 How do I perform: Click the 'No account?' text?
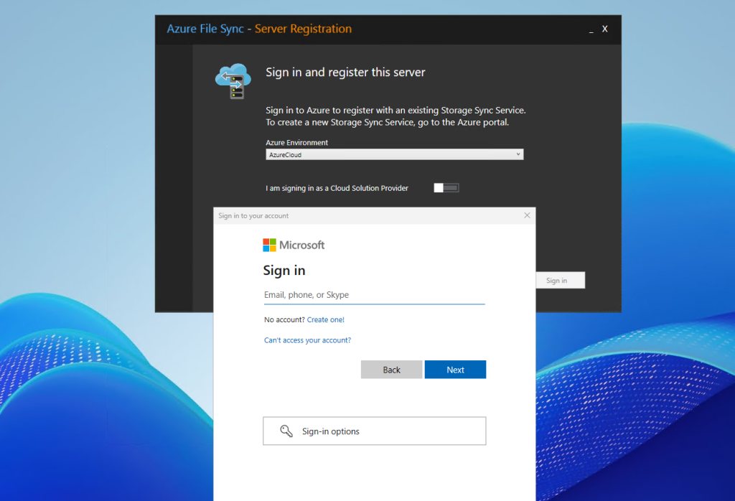pyautogui.click(x=284, y=319)
